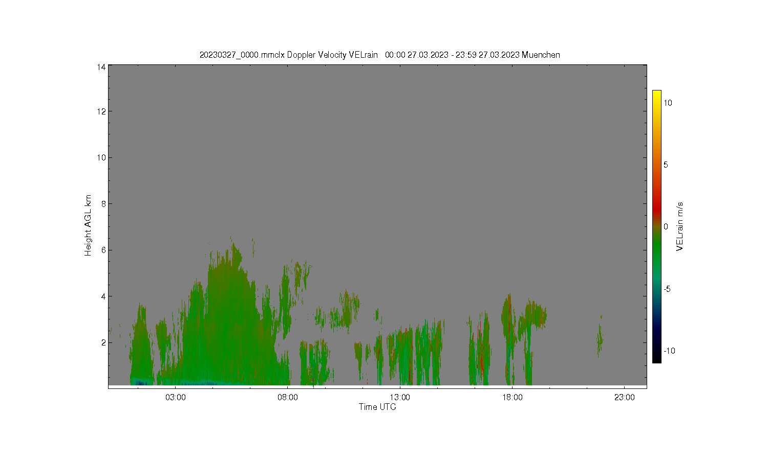Click the colorbar tick label 10
768x460 pixels.
coord(668,103)
